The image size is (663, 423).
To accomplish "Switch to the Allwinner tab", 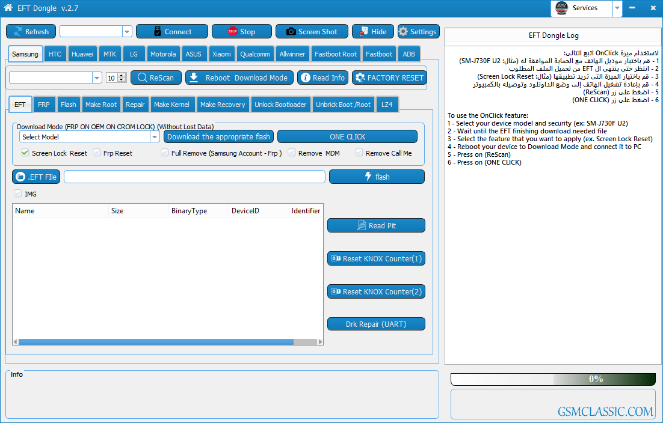I will [x=292, y=54].
